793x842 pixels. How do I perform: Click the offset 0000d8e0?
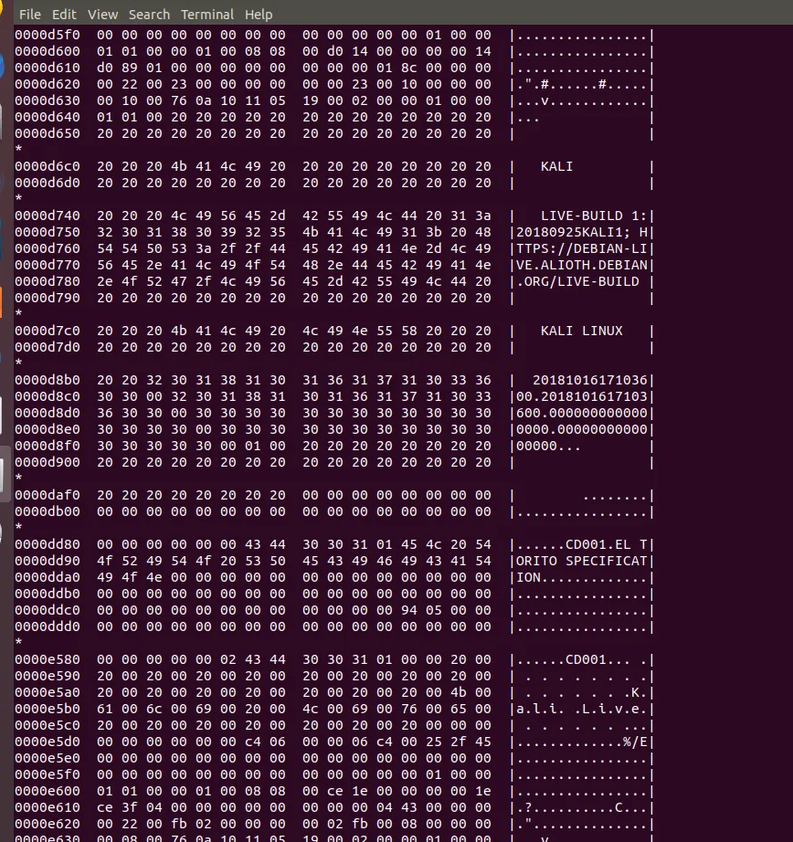(x=48, y=429)
